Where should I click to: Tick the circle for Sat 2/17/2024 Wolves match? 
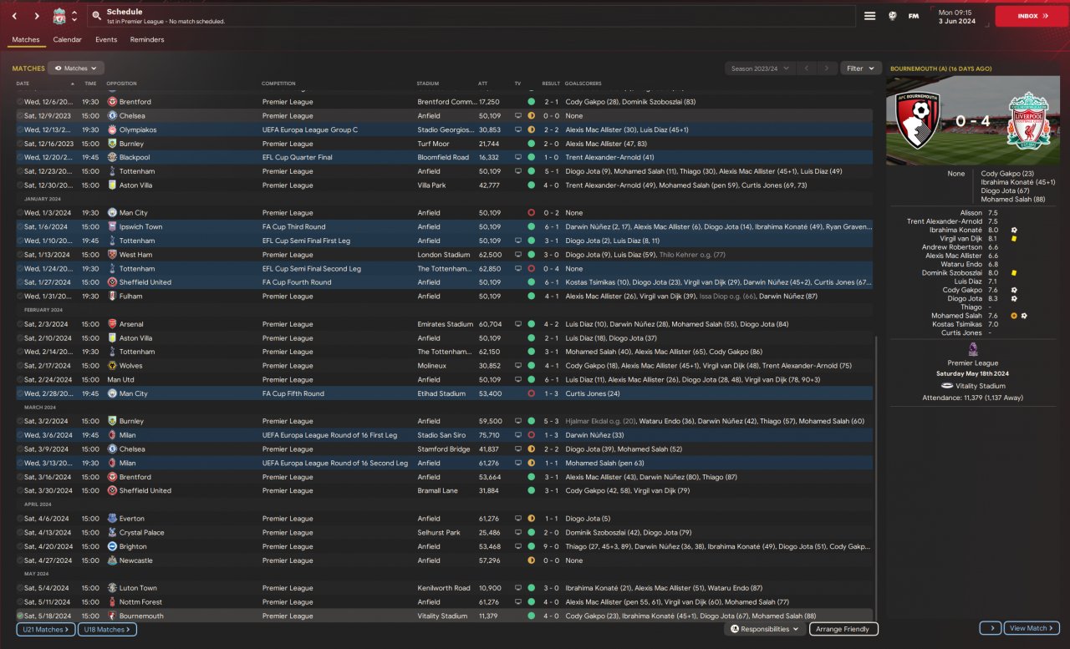tap(20, 366)
